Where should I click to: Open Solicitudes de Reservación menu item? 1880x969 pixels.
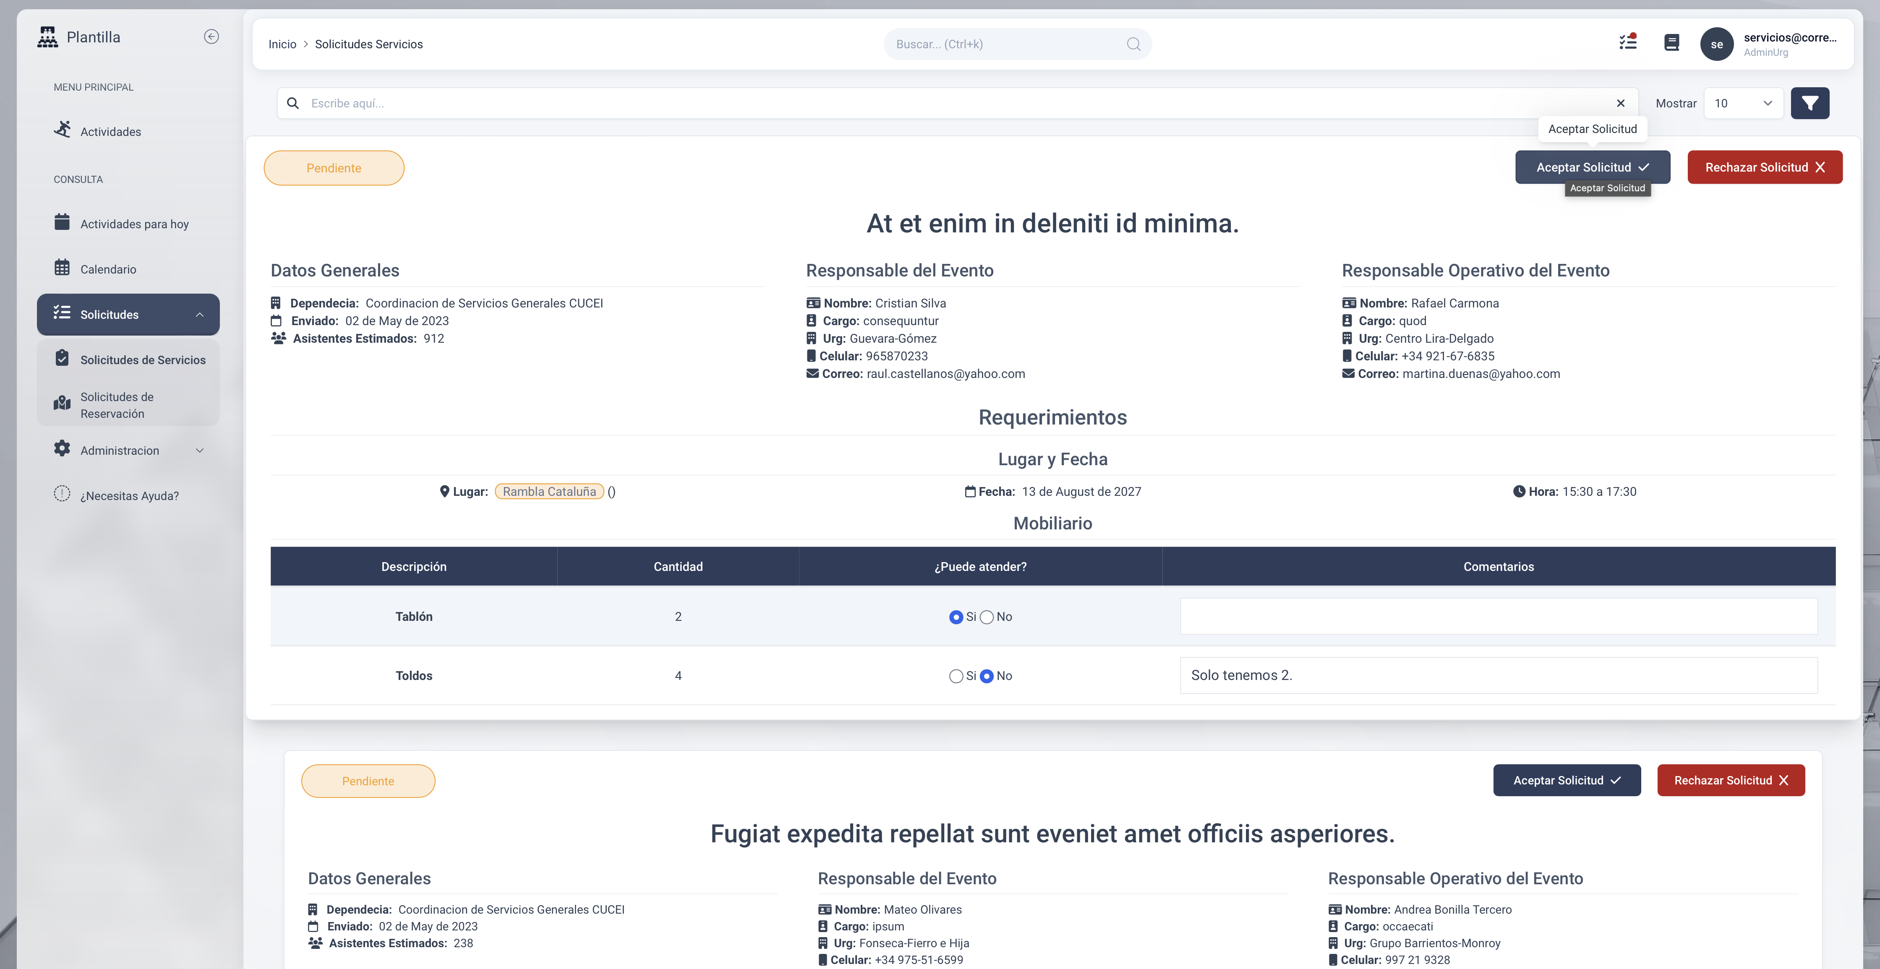117,405
